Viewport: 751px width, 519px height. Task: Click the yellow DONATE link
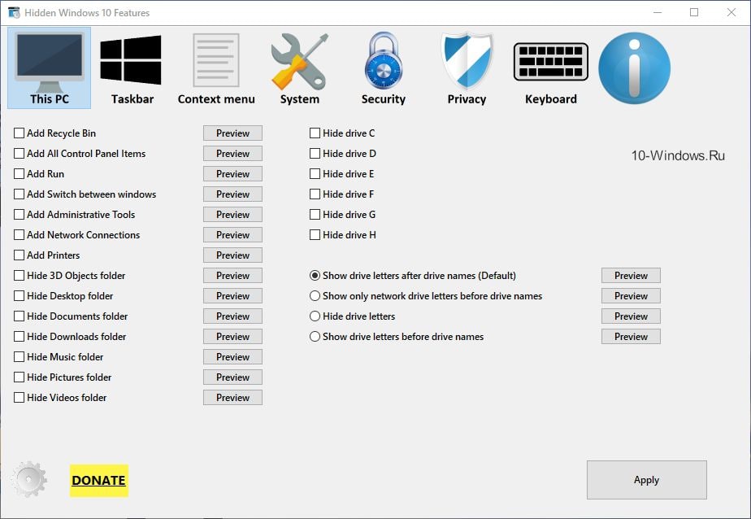(98, 480)
